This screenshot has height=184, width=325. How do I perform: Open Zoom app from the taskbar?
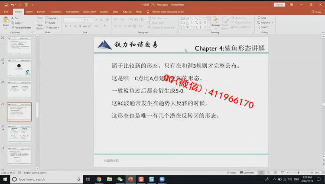[x=162, y=179]
